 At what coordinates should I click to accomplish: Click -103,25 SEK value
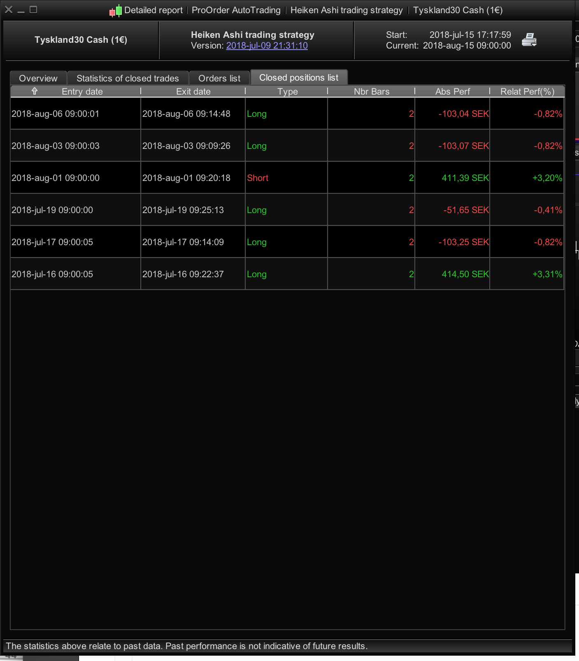point(464,242)
